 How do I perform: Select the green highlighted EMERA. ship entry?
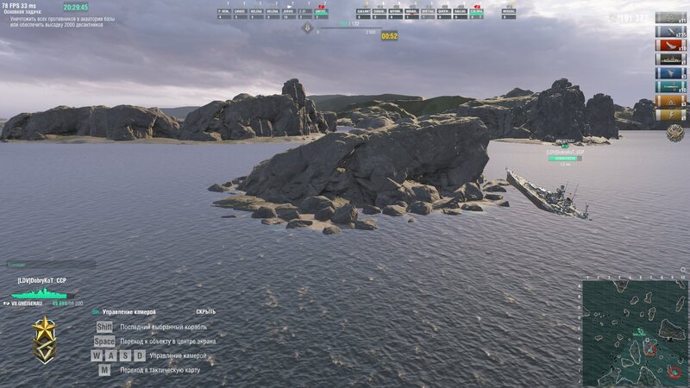click(321, 14)
